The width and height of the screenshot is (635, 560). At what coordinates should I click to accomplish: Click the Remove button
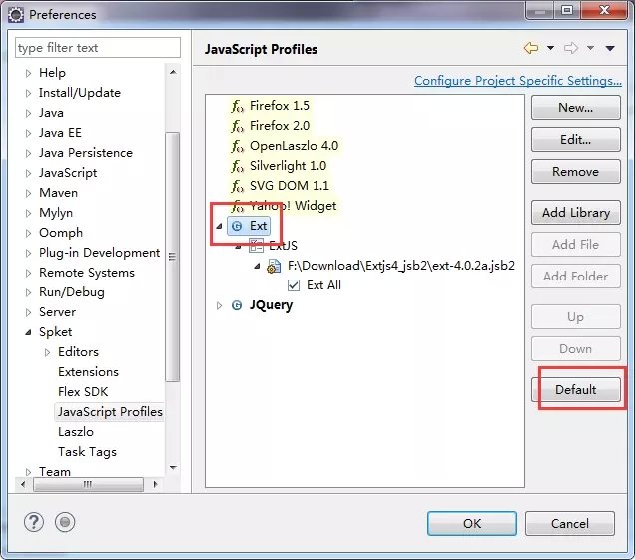point(575,172)
